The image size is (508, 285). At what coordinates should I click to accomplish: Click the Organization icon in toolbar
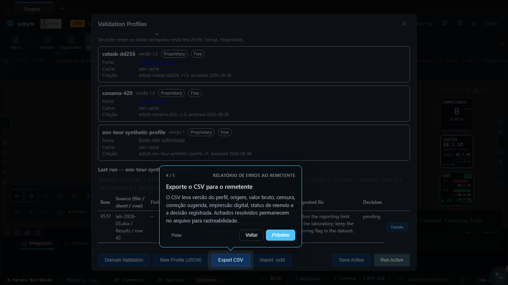click(71, 40)
